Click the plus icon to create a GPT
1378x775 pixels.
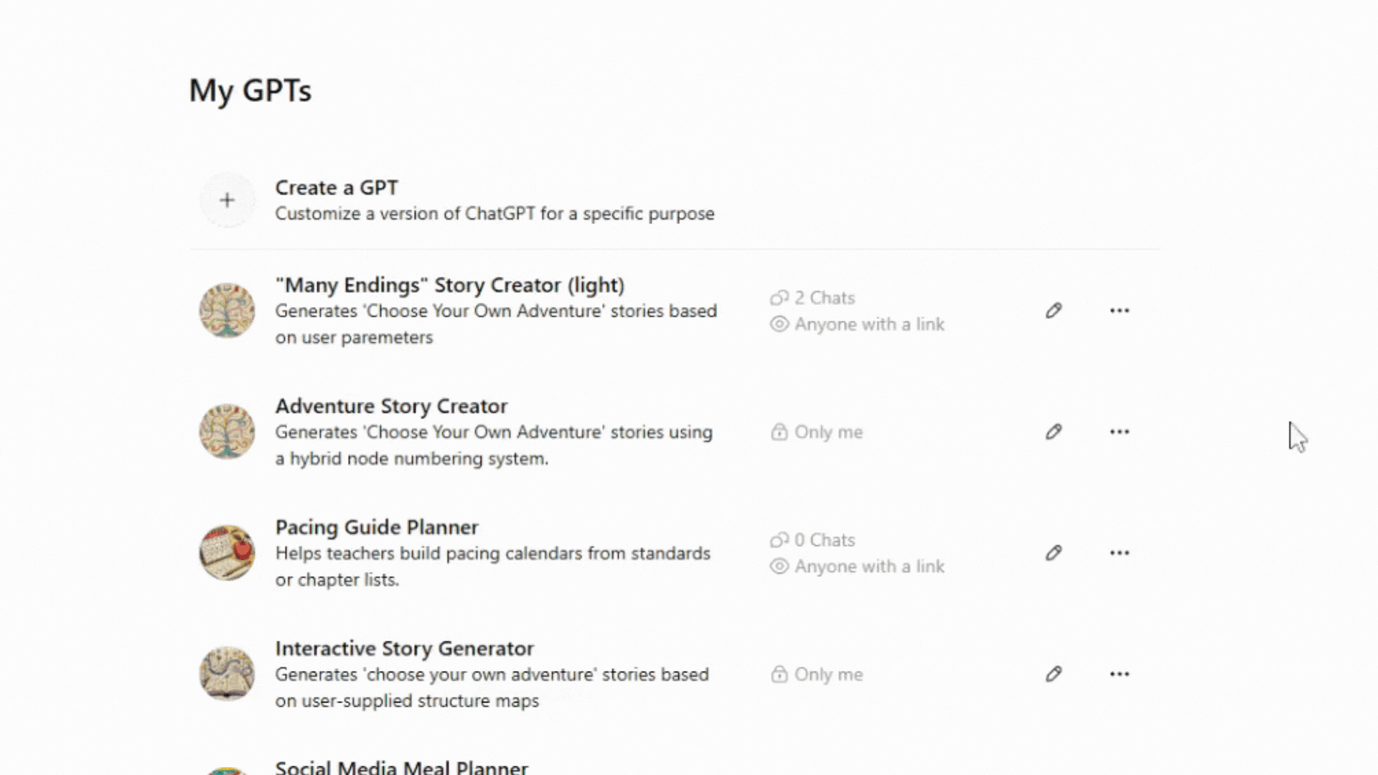[x=227, y=200]
